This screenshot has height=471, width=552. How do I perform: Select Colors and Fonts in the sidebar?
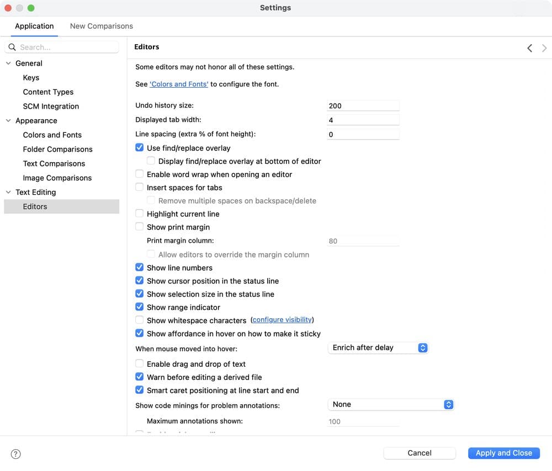[x=52, y=135]
